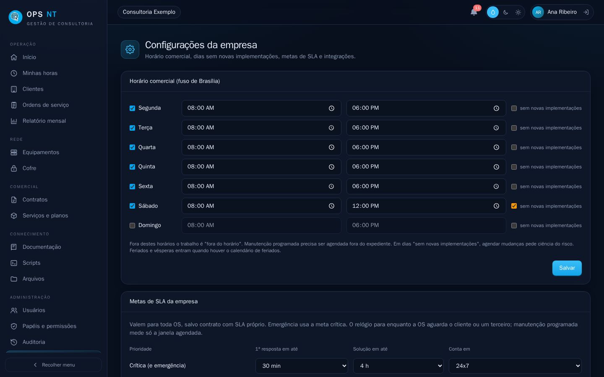This screenshot has height=377, width=604.
Task: Go to Início in sidebar
Action: click(53, 57)
